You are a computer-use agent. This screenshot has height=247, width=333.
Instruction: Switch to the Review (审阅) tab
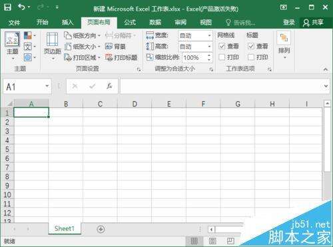click(x=180, y=22)
